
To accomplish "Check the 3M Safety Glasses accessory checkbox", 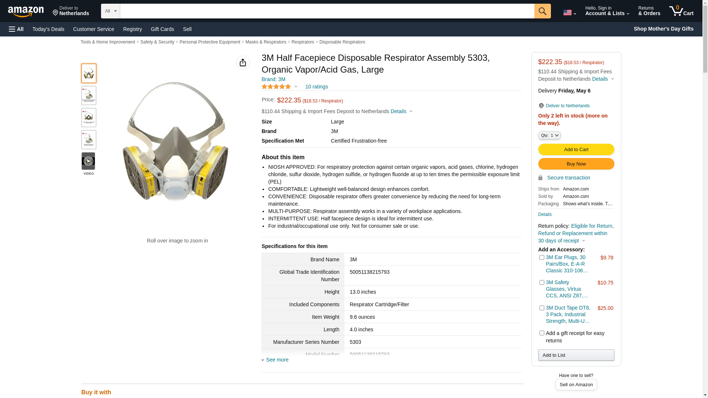I will coord(542,283).
